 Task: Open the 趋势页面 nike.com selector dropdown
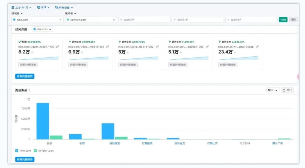point(42,29)
